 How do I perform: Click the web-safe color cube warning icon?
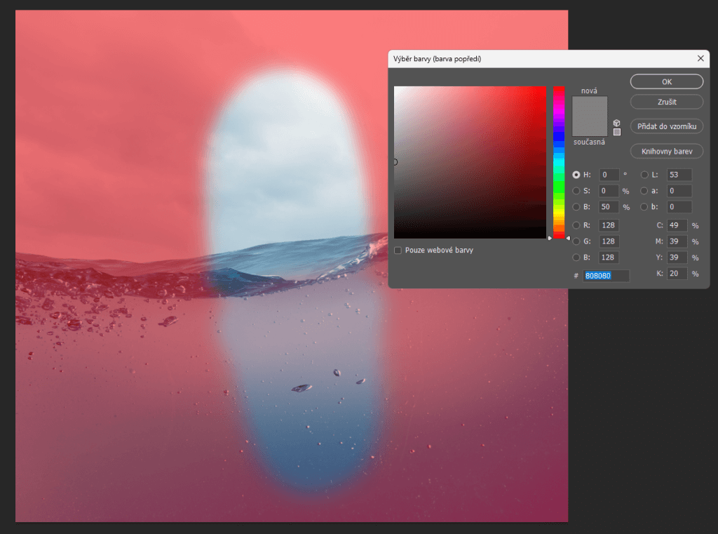pyautogui.click(x=616, y=123)
